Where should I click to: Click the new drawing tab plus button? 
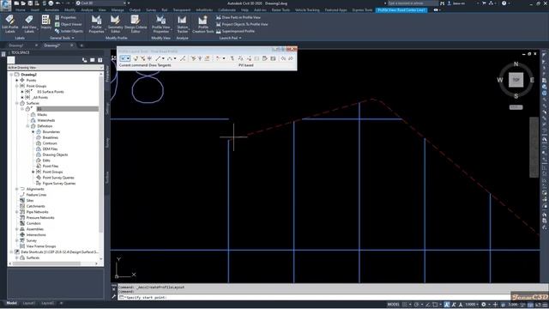(x=81, y=45)
